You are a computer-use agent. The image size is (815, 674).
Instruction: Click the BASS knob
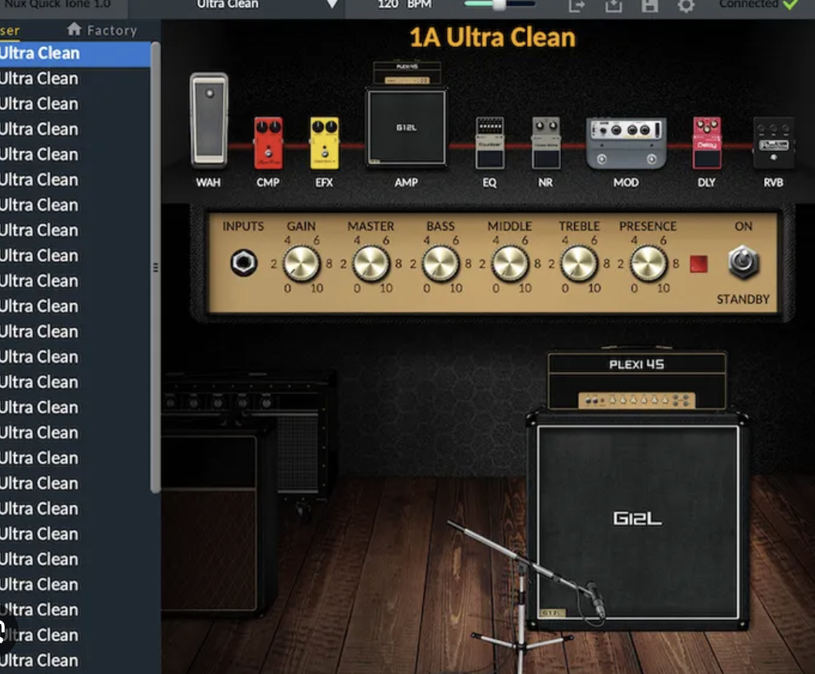441,263
